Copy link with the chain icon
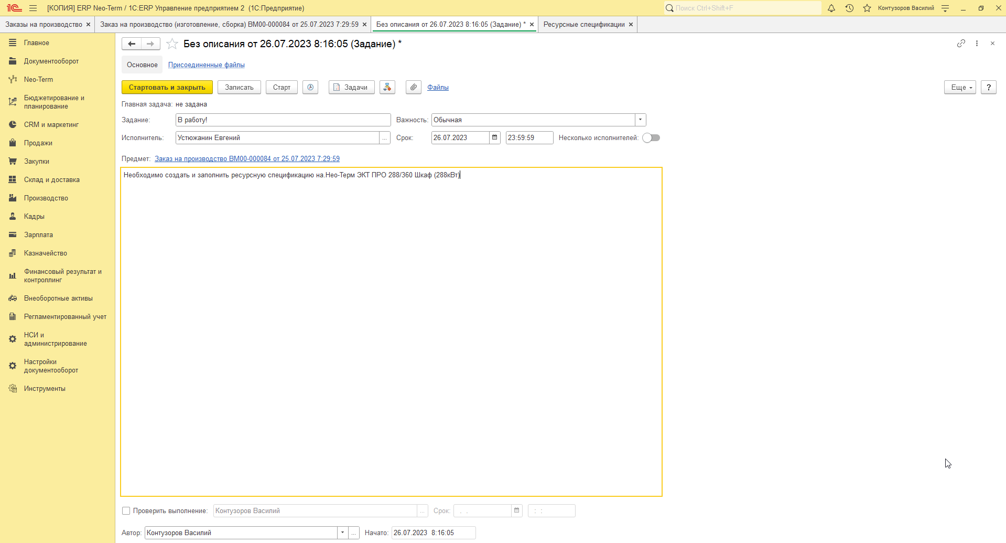1006x543 pixels. 961,44
